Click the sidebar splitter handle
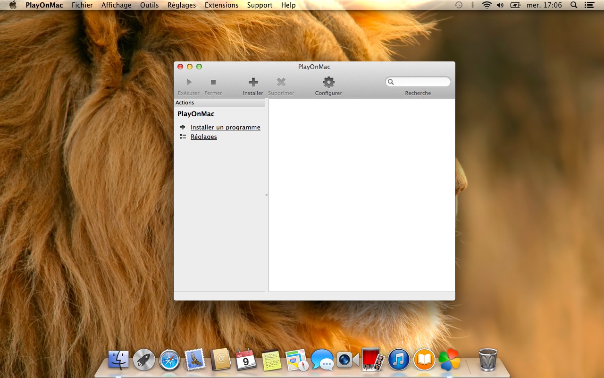This screenshot has height=378, width=604. pyautogui.click(x=267, y=195)
